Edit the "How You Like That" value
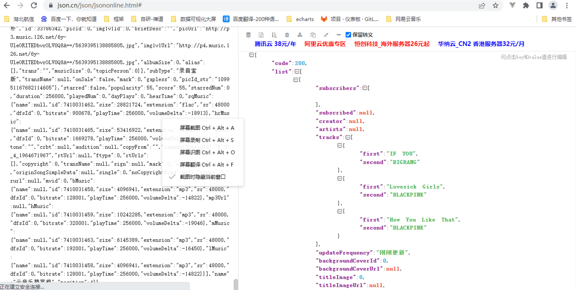Screen dimensions: 576x290 tap(422, 220)
